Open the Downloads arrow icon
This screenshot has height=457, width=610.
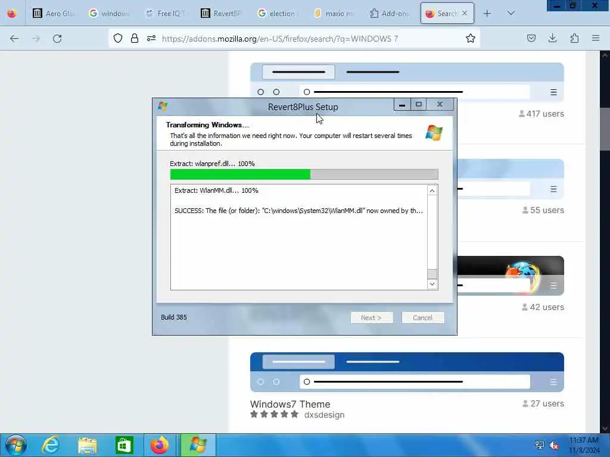click(x=552, y=38)
